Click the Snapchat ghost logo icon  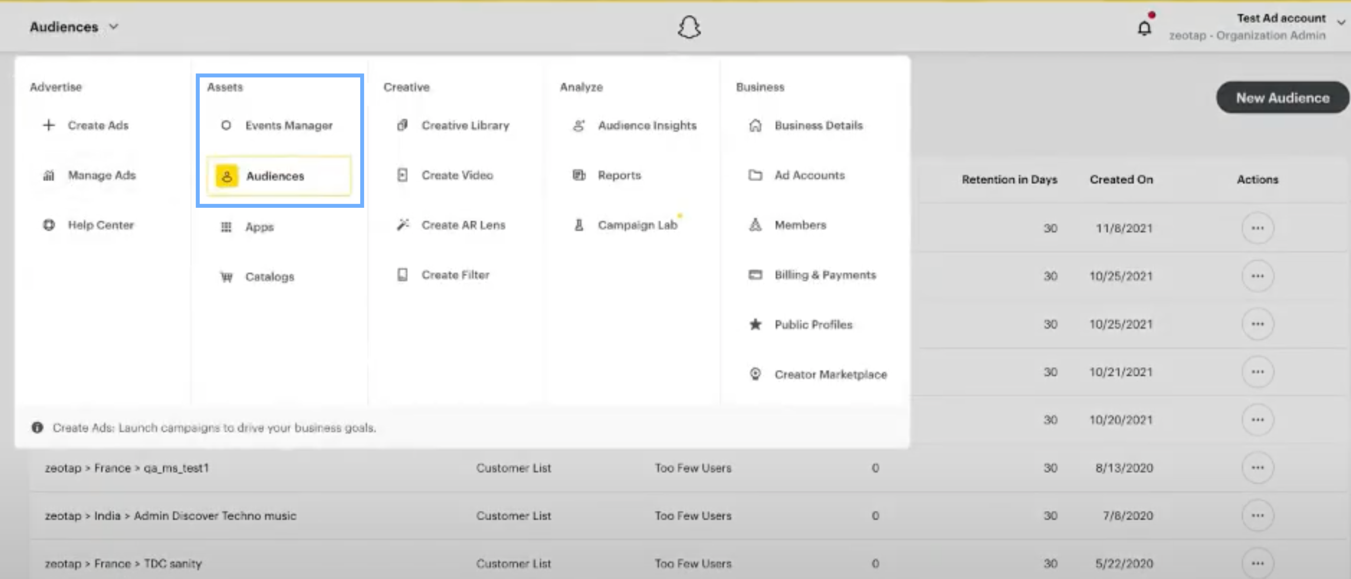coord(689,27)
